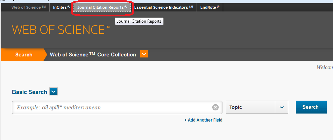Click the Journal Citation Reports tooltip
This screenshot has width=333, height=140.
139,21
